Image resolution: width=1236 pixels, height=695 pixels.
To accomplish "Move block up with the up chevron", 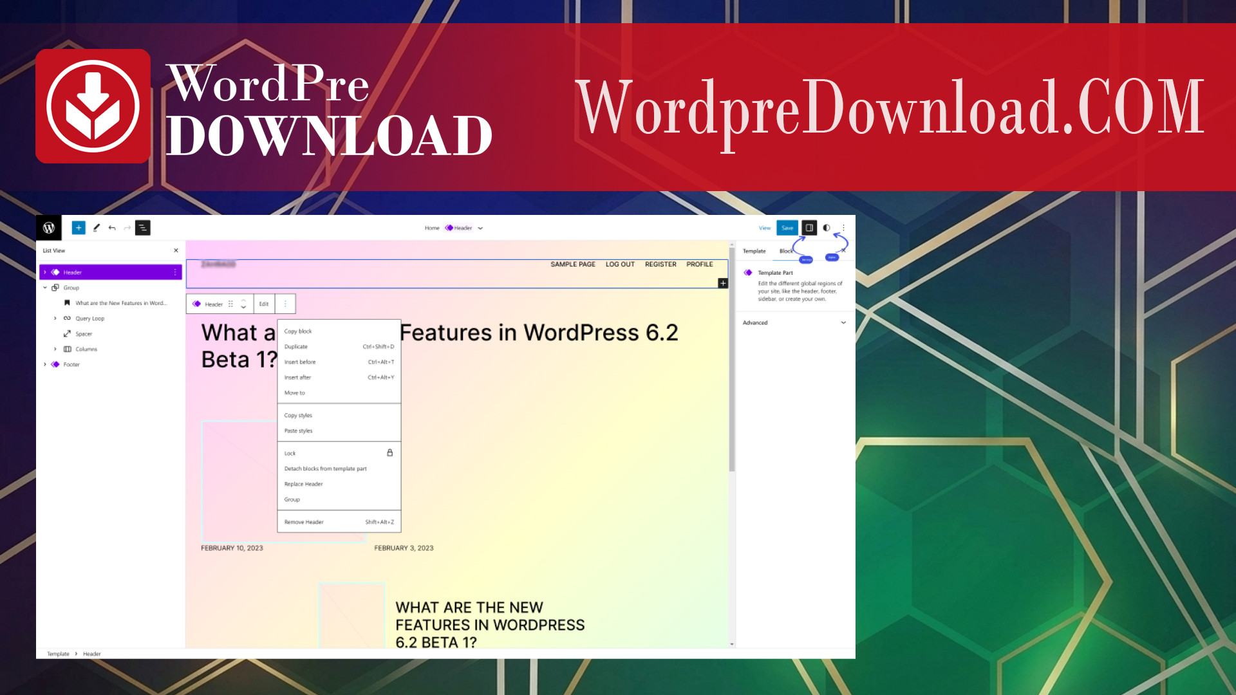I will pyautogui.click(x=243, y=301).
